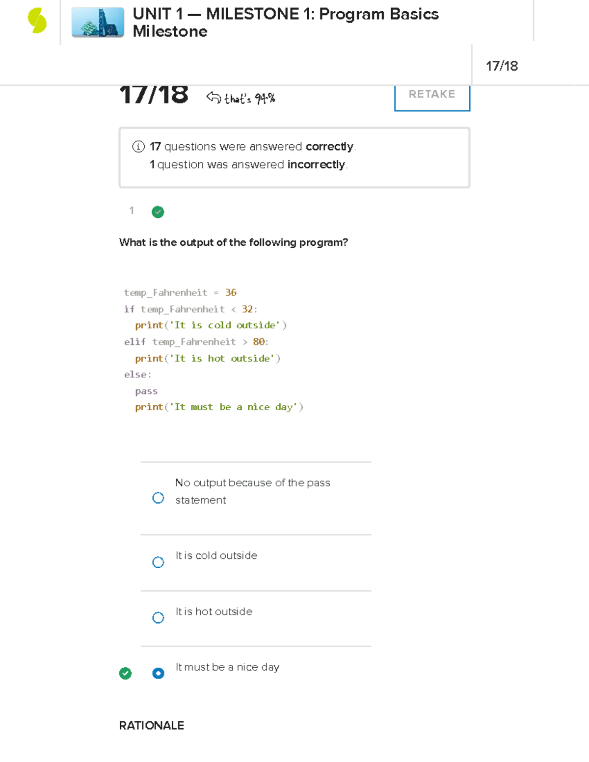Image resolution: width=589 pixels, height=762 pixels.
Task: Open the course thumbnail image
Action: point(98,23)
